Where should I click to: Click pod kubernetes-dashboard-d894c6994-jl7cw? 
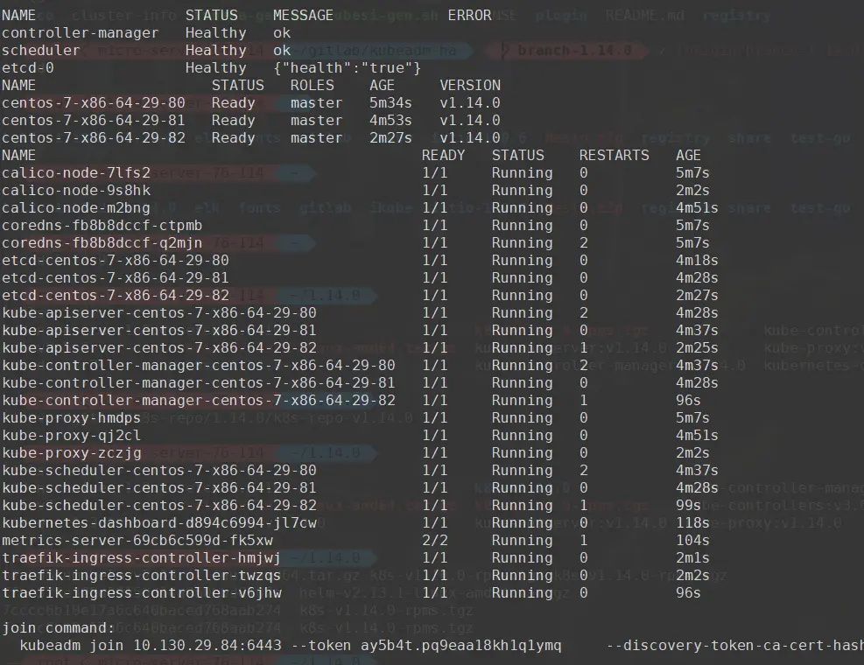tap(159, 523)
